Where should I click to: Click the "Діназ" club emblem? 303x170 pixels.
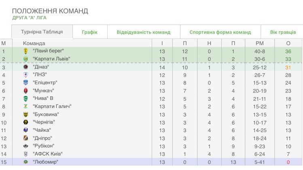pos(25,67)
